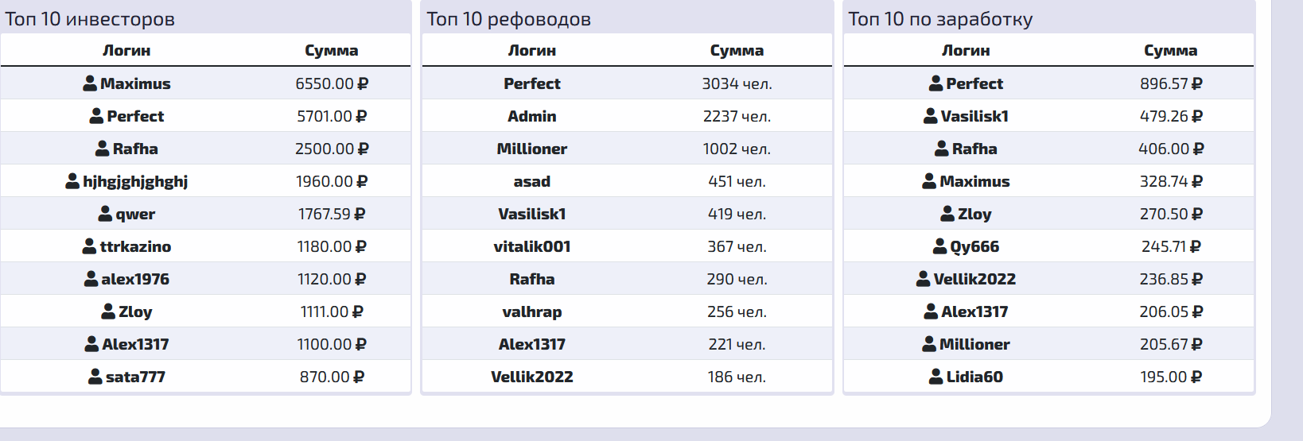
Task: Open alex1976 profile in investors list
Action: click(135, 279)
